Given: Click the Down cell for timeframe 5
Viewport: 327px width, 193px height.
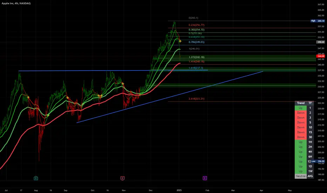Looking at the screenshot, I should 301,122.
